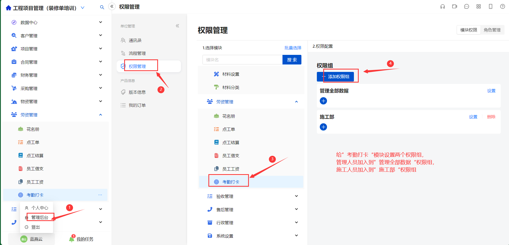This screenshot has width=509, height=245.
Task: Click the plus icon under 管理全部数据
Action: click(x=324, y=101)
